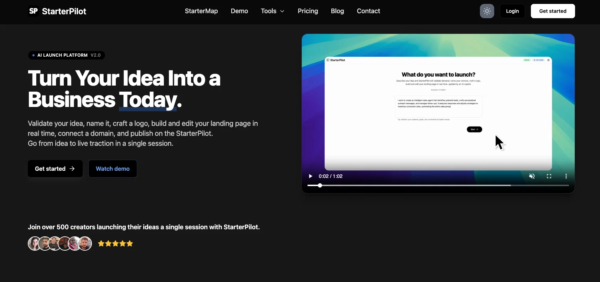600x282 pixels.
Task: Click the first creator avatar
Action: [35, 243]
